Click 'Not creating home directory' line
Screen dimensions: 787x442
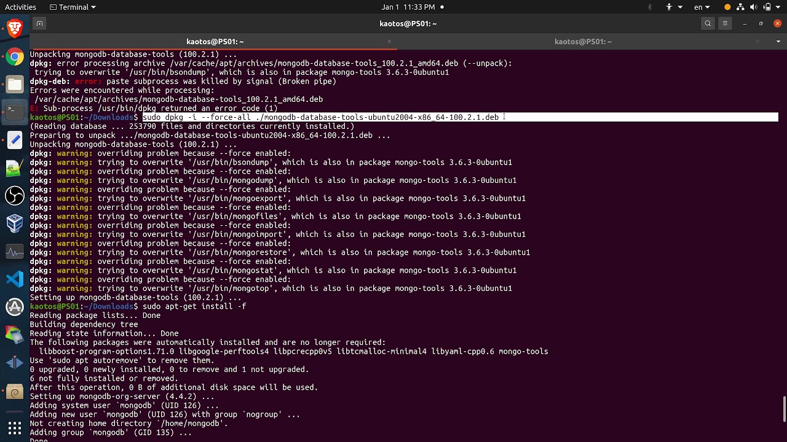pyautogui.click(x=129, y=424)
